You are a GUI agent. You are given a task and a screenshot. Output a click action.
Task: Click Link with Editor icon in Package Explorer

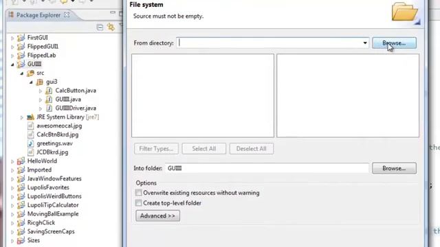[111, 27]
